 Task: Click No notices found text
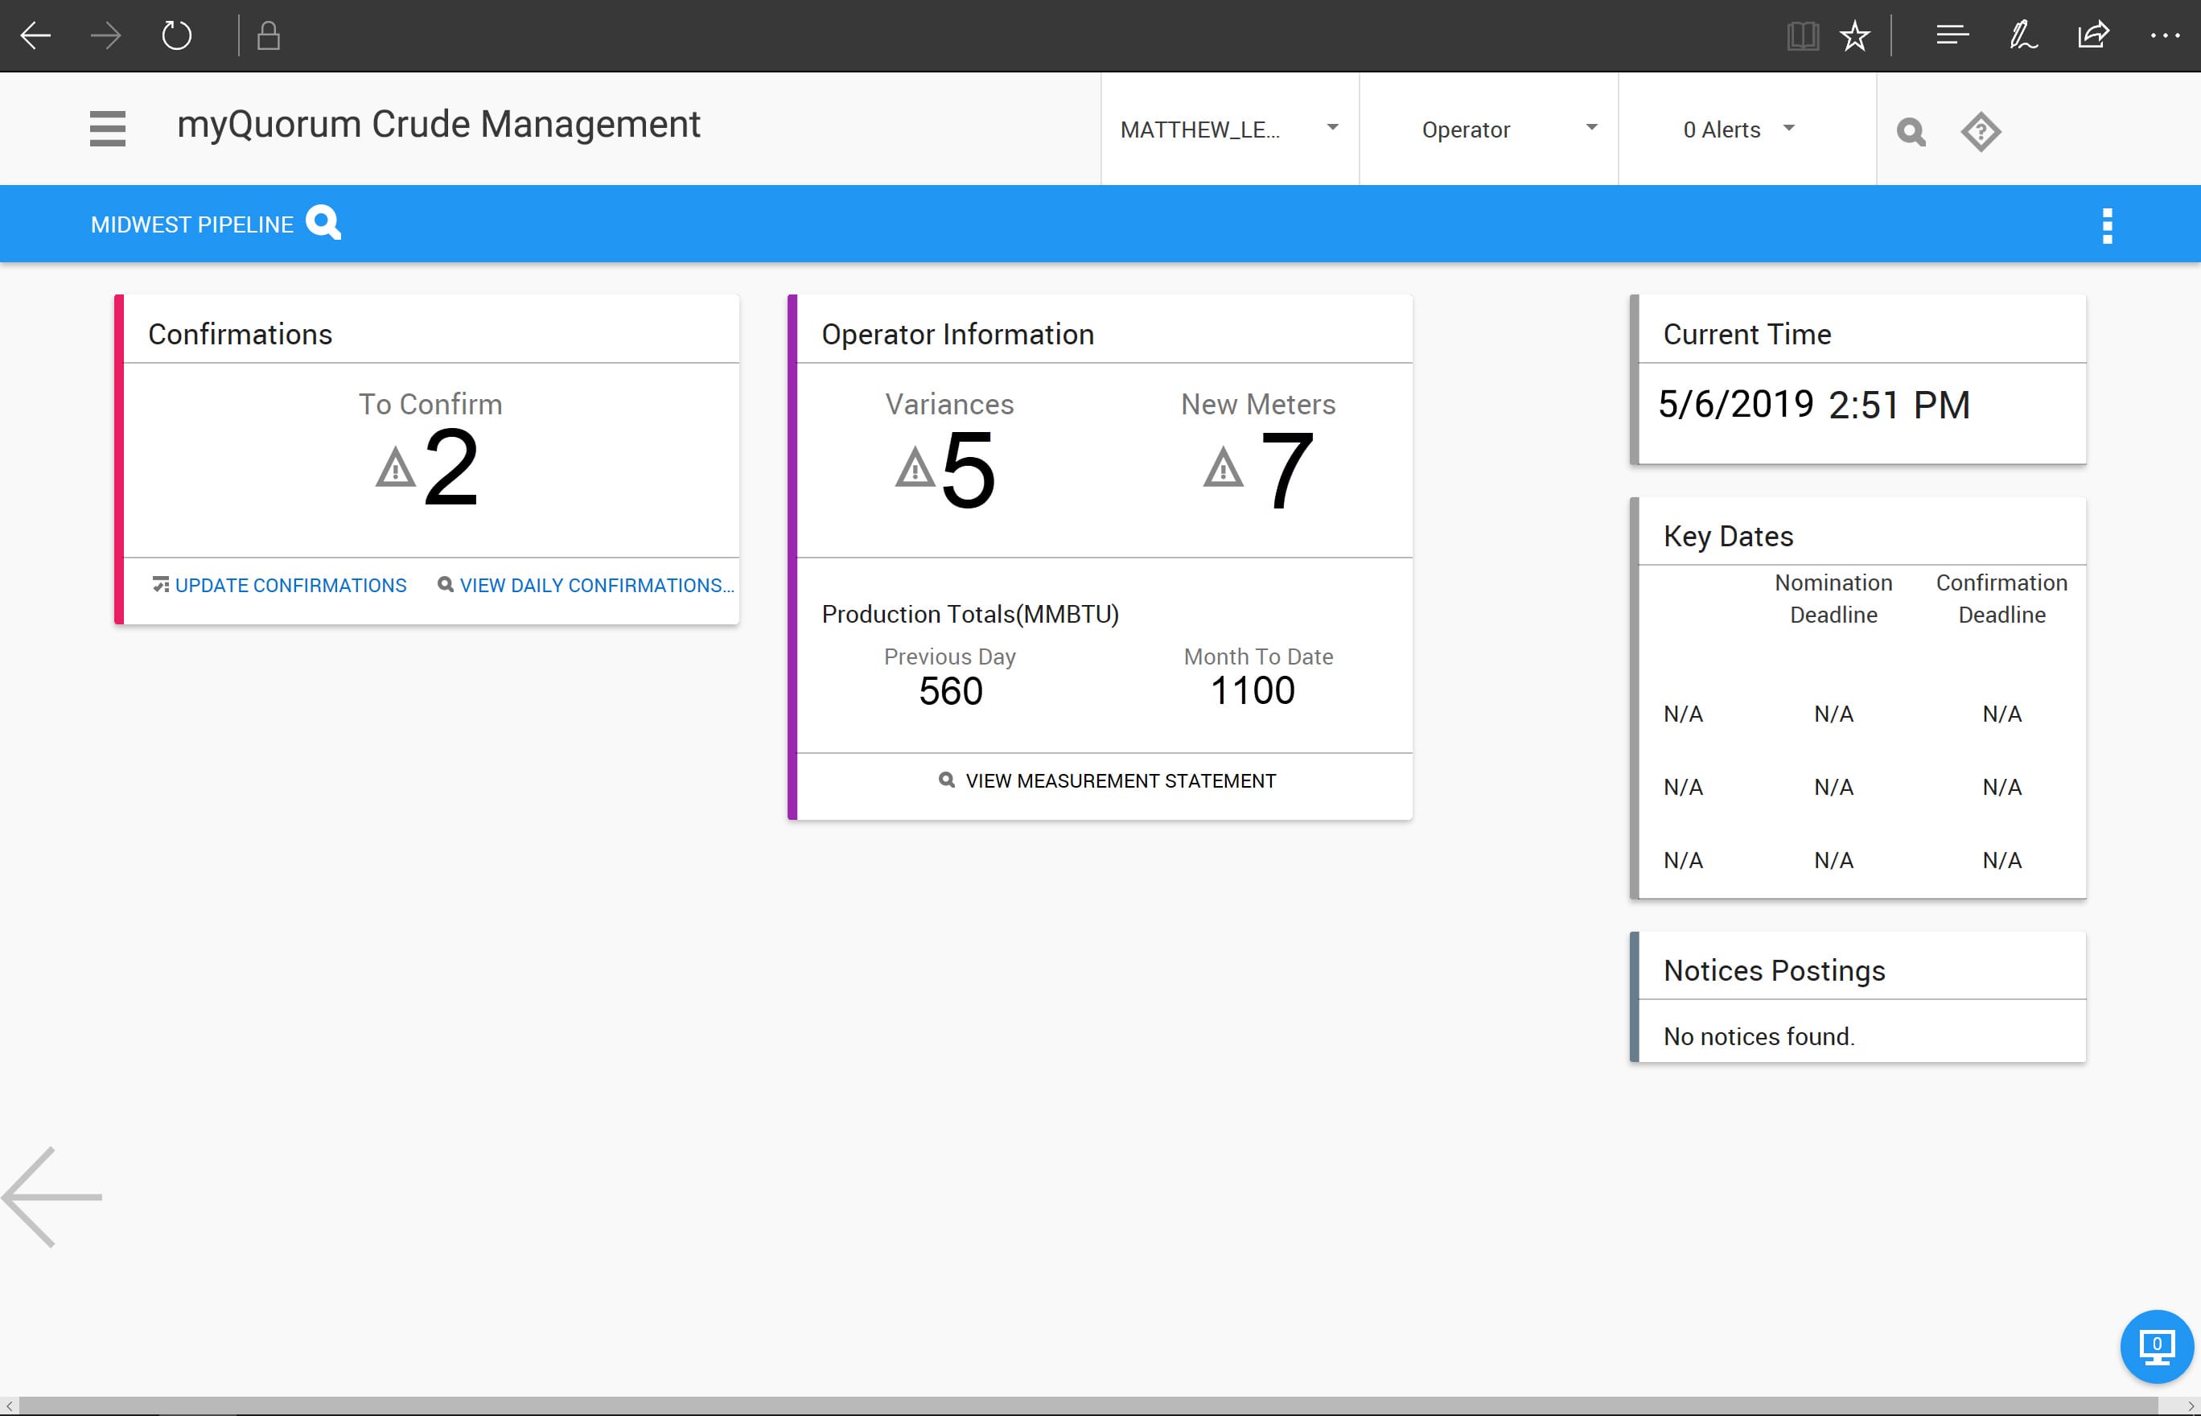[x=1759, y=1036]
